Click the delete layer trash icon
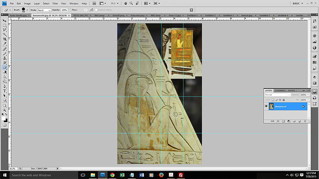The width and height of the screenshot is (319, 179). click(x=306, y=121)
